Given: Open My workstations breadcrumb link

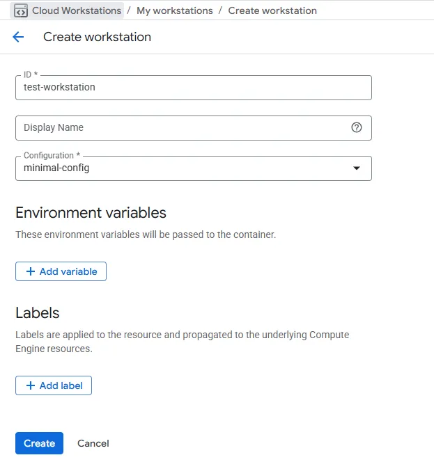Looking at the screenshot, I should pos(175,10).
